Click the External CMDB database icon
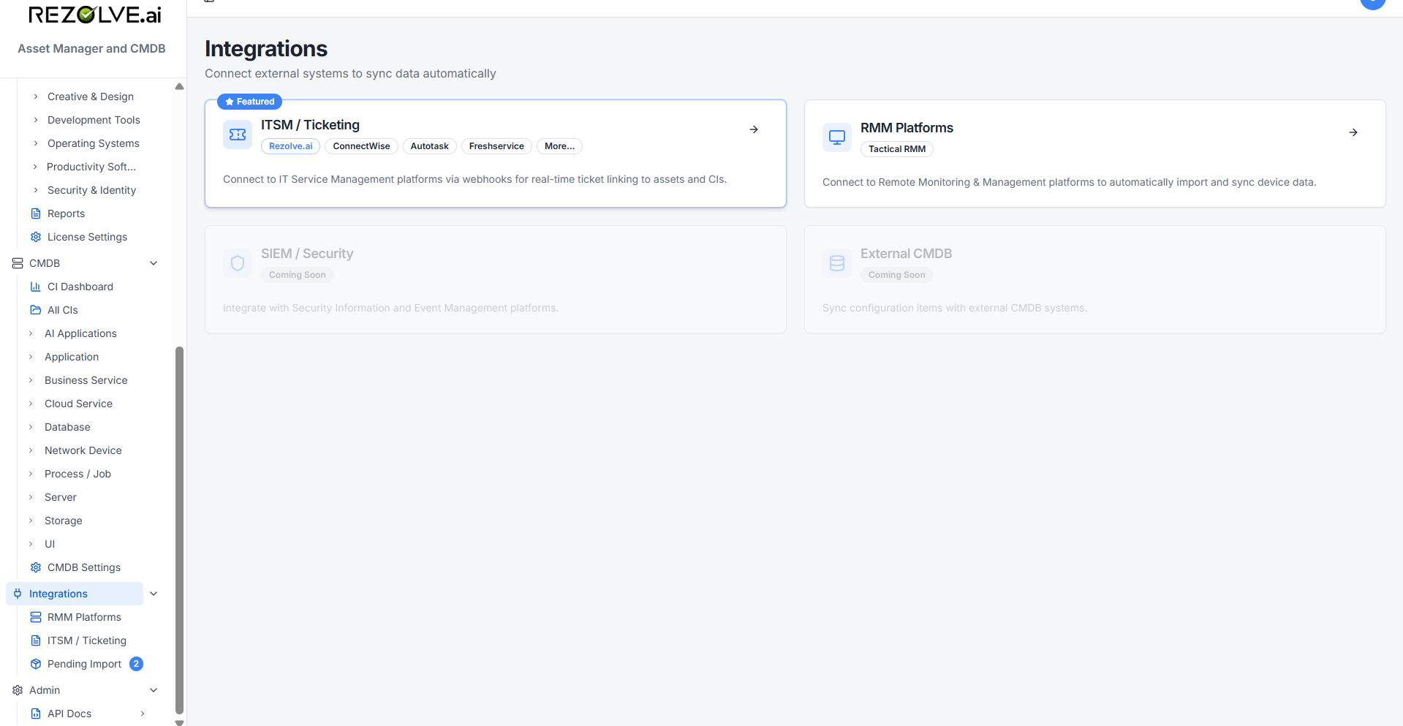 [837, 263]
